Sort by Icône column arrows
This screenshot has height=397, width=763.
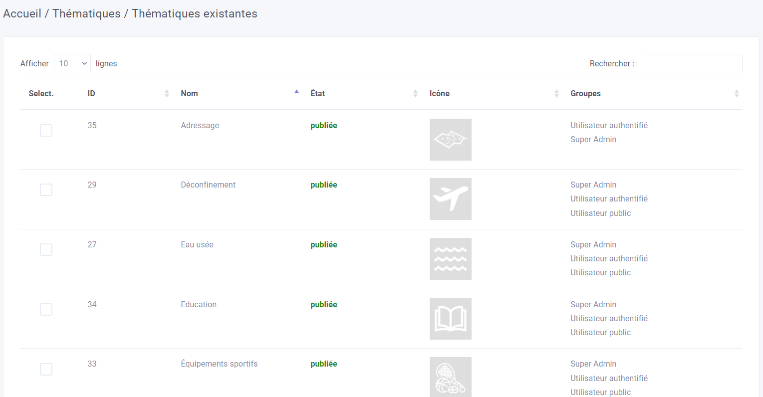[x=556, y=94]
